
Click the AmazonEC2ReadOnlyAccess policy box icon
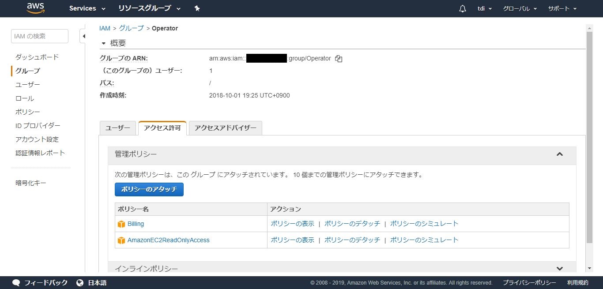coord(121,240)
